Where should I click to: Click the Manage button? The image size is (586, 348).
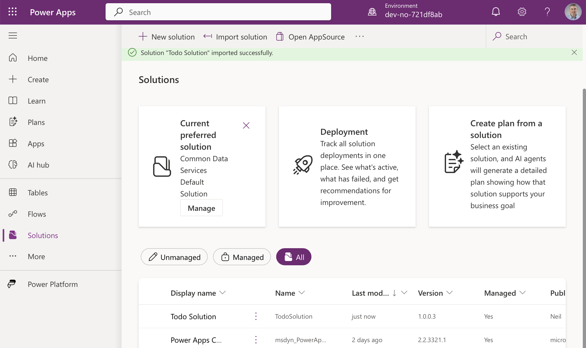tap(201, 208)
